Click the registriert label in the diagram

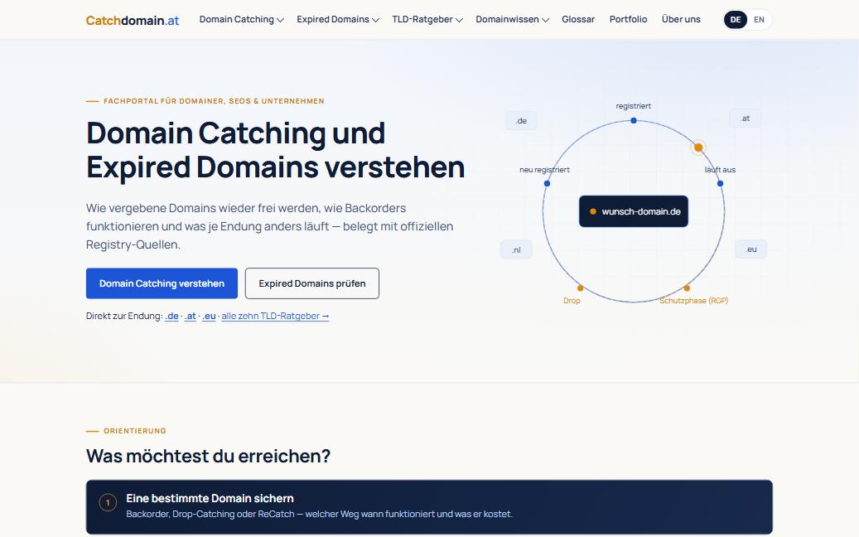634,106
